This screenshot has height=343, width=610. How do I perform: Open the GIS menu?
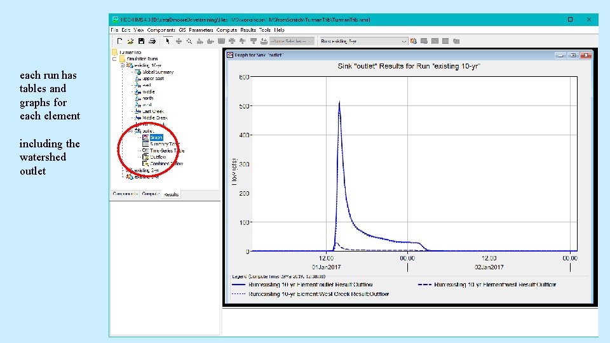tap(182, 30)
